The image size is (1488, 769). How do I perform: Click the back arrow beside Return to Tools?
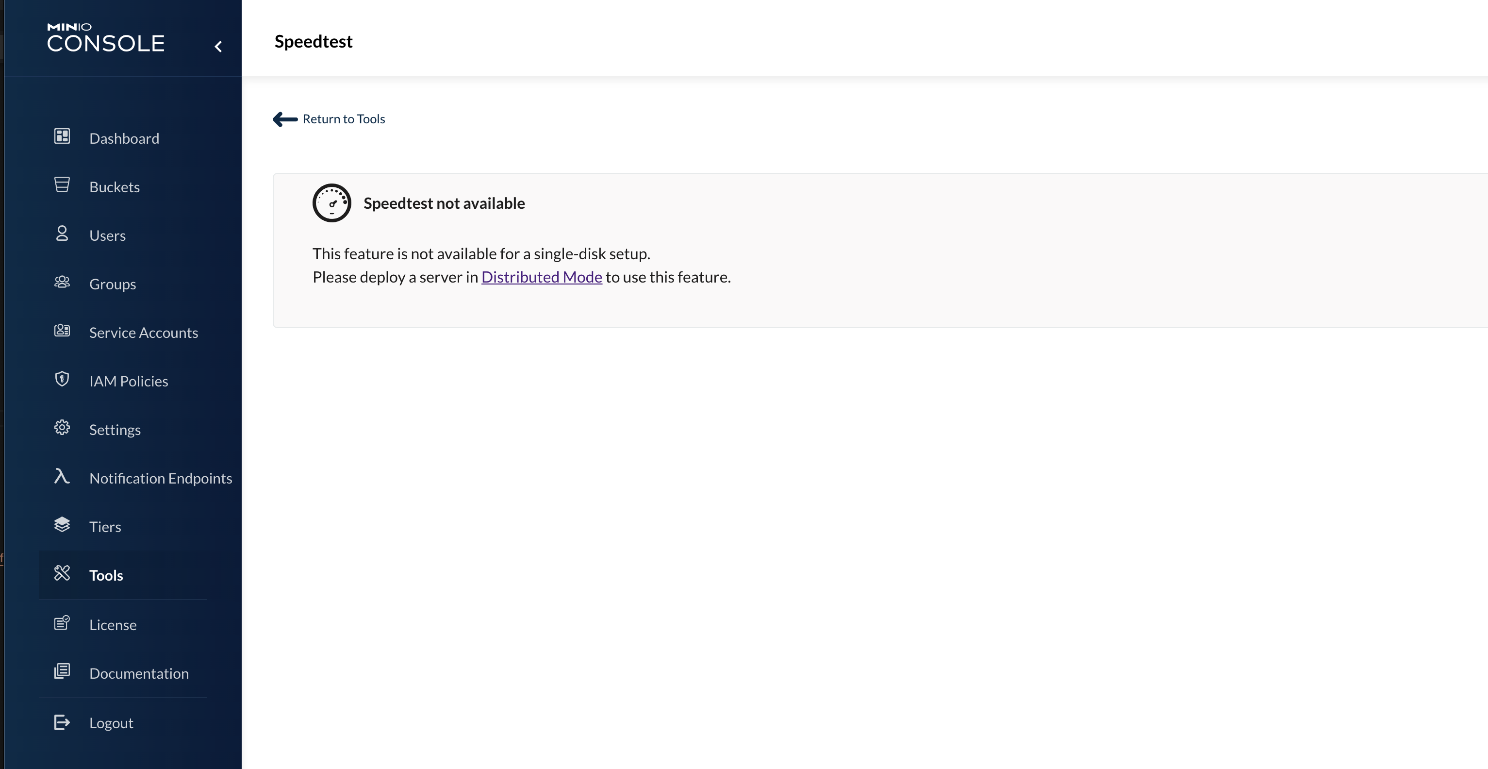click(x=285, y=119)
